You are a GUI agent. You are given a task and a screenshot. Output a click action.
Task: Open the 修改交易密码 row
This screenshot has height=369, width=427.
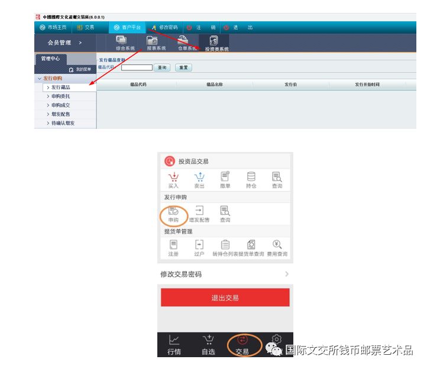225,274
